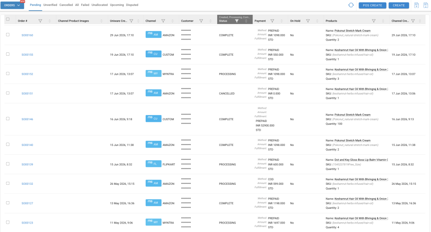Viewport: 431px width, 232px height.
Task: Click the refresh orders icon
Action: point(351,5)
